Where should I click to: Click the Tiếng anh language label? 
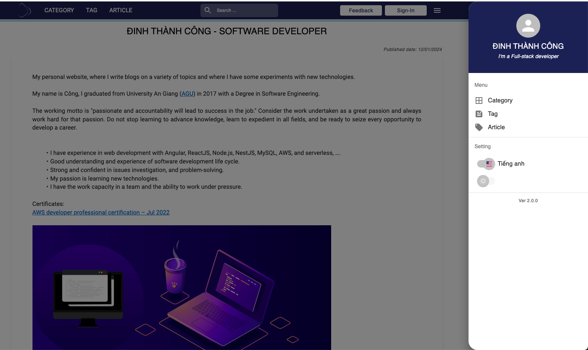click(511, 164)
